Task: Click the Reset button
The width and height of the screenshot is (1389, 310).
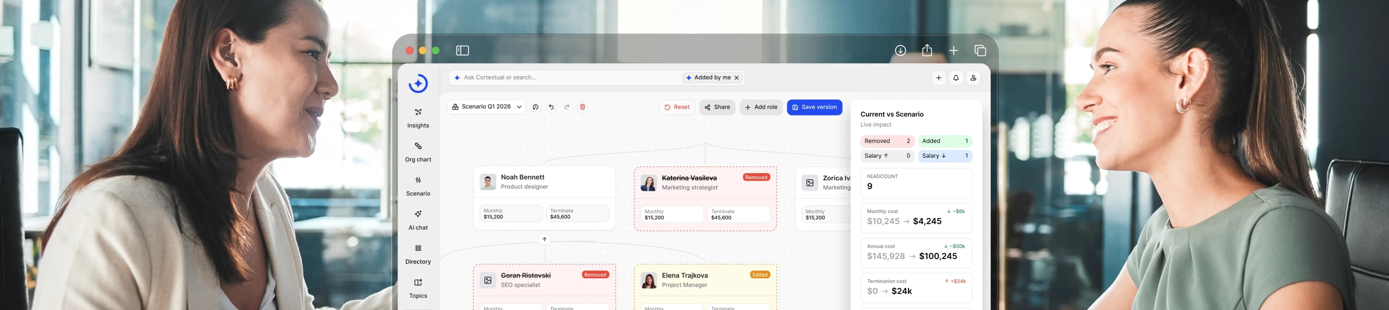Action: (677, 107)
